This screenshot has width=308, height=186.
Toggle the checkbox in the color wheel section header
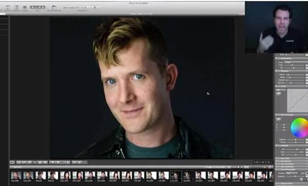coord(279,115)
